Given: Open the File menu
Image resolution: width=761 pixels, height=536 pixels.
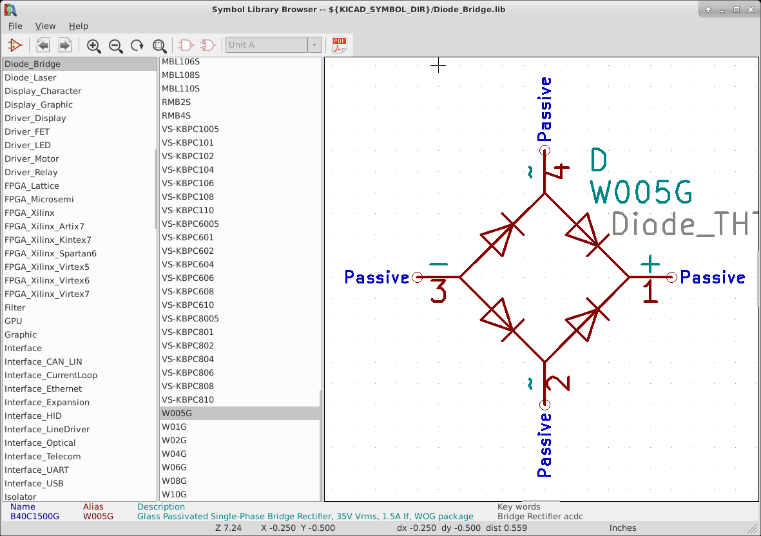Looking at the screenshot, I should [15, 26].
